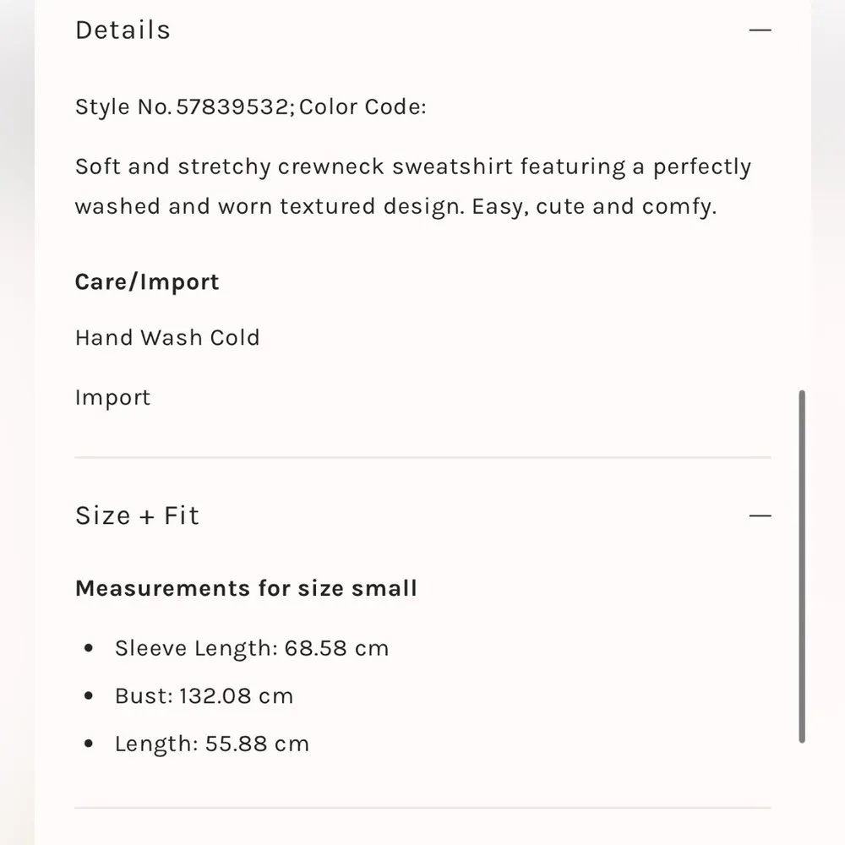This screenshot has height=845, width=845.
Task: Select the Care/Import subheading
Action: [x=147, y=282]
